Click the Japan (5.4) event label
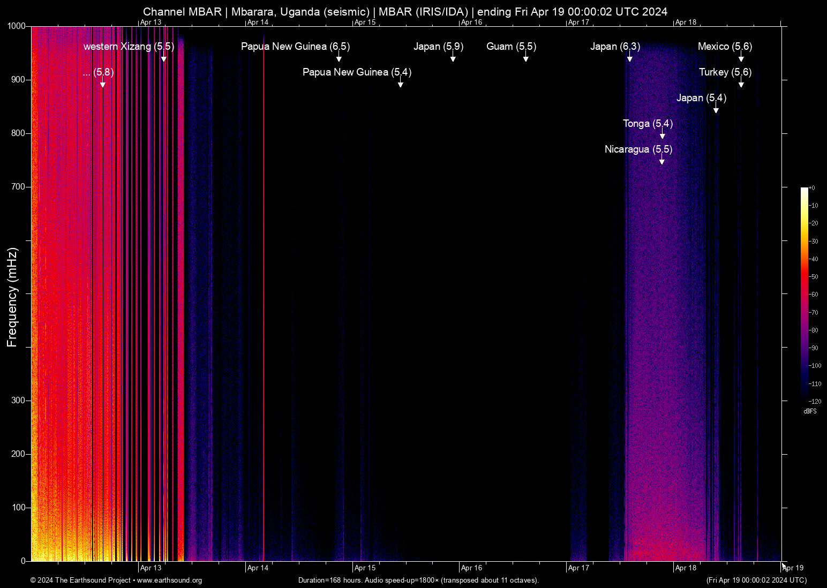Viewport: 827px width, 588px height. tap(701, 98)
